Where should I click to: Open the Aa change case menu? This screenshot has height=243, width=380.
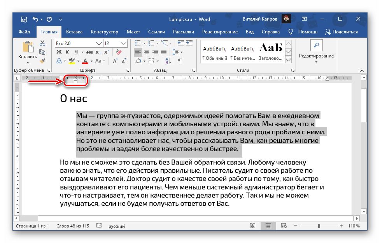pos(100,61)
